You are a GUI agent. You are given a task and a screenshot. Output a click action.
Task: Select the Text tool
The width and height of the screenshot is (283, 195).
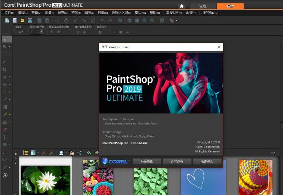(x=5, y=137)
